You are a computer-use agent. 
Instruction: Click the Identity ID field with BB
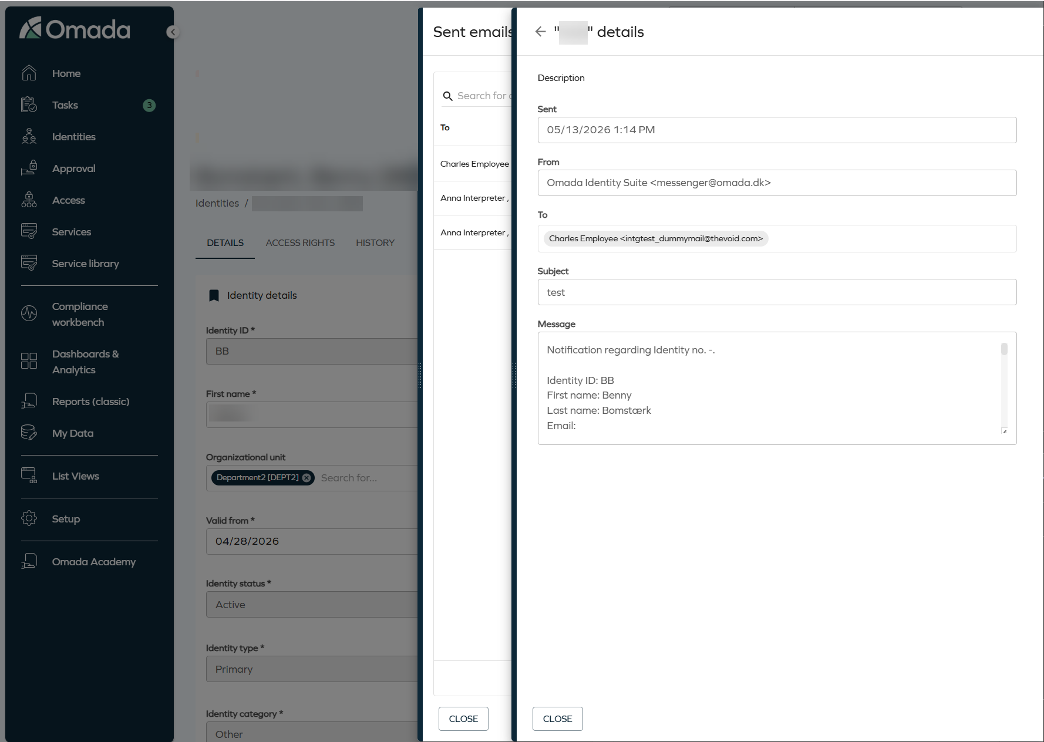[x=312, y=351]
